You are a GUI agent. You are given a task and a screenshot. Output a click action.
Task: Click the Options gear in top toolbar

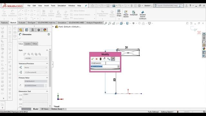pos(139,6)
